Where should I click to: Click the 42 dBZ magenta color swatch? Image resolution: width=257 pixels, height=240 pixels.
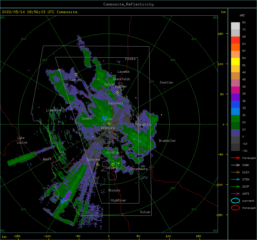(235, 90)
